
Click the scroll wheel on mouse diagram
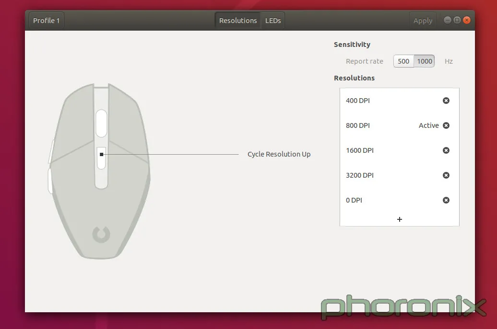tap(101, 124)
